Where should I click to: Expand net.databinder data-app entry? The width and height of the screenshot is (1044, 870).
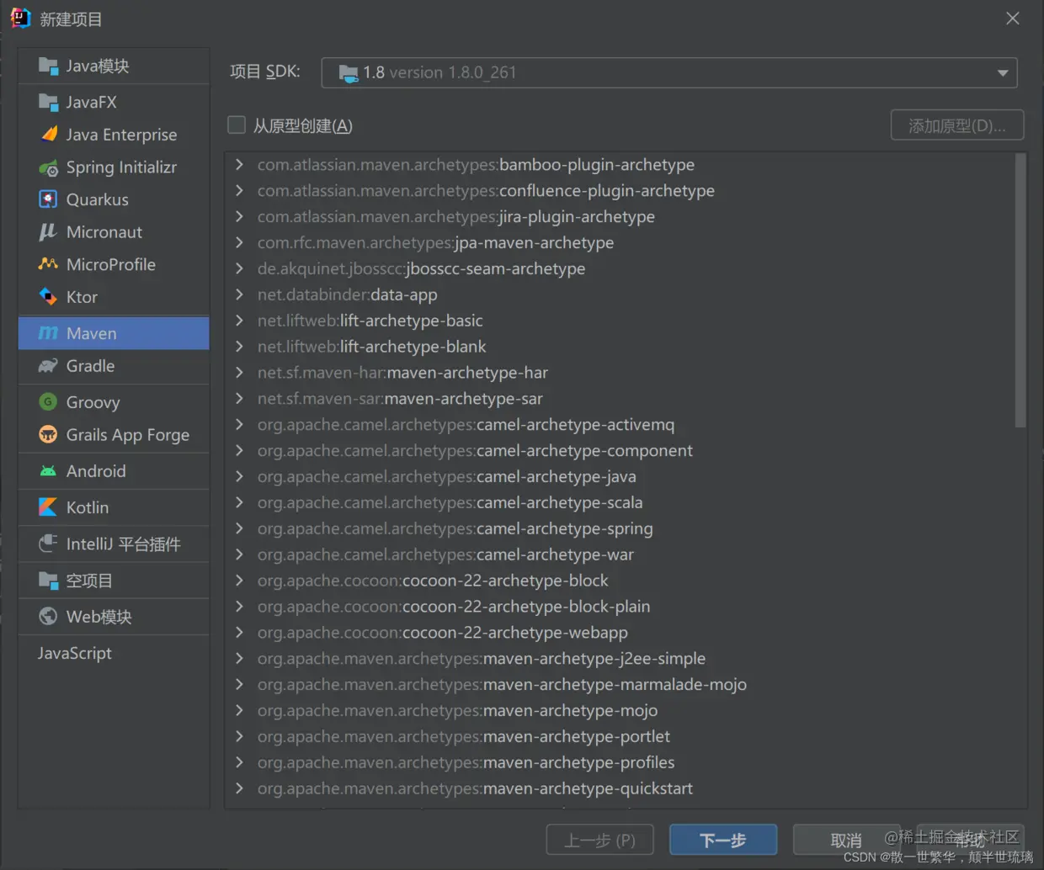239,294
